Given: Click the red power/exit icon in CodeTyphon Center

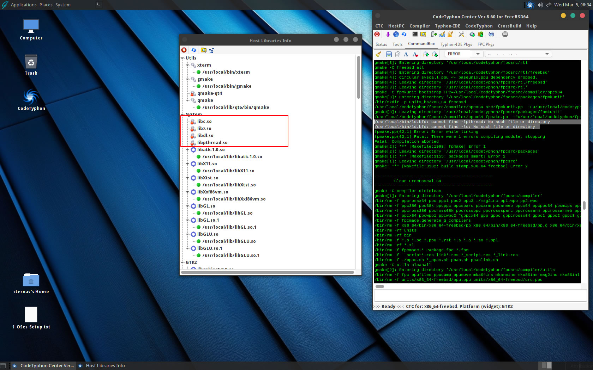Looking at the screenshot, I should [x=377, y=34].
